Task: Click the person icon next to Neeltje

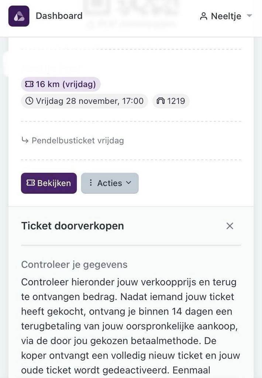Action: 203,16
